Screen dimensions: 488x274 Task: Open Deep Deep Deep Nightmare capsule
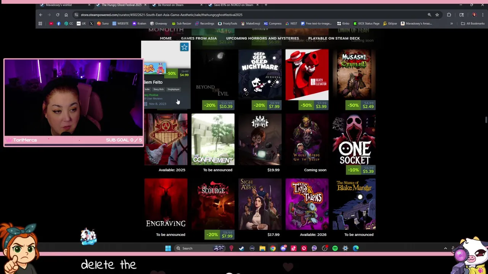260,75
